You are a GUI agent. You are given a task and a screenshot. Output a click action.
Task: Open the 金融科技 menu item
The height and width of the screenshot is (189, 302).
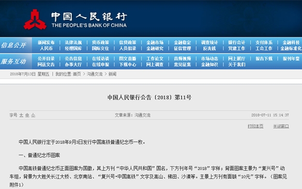[291, 42]
